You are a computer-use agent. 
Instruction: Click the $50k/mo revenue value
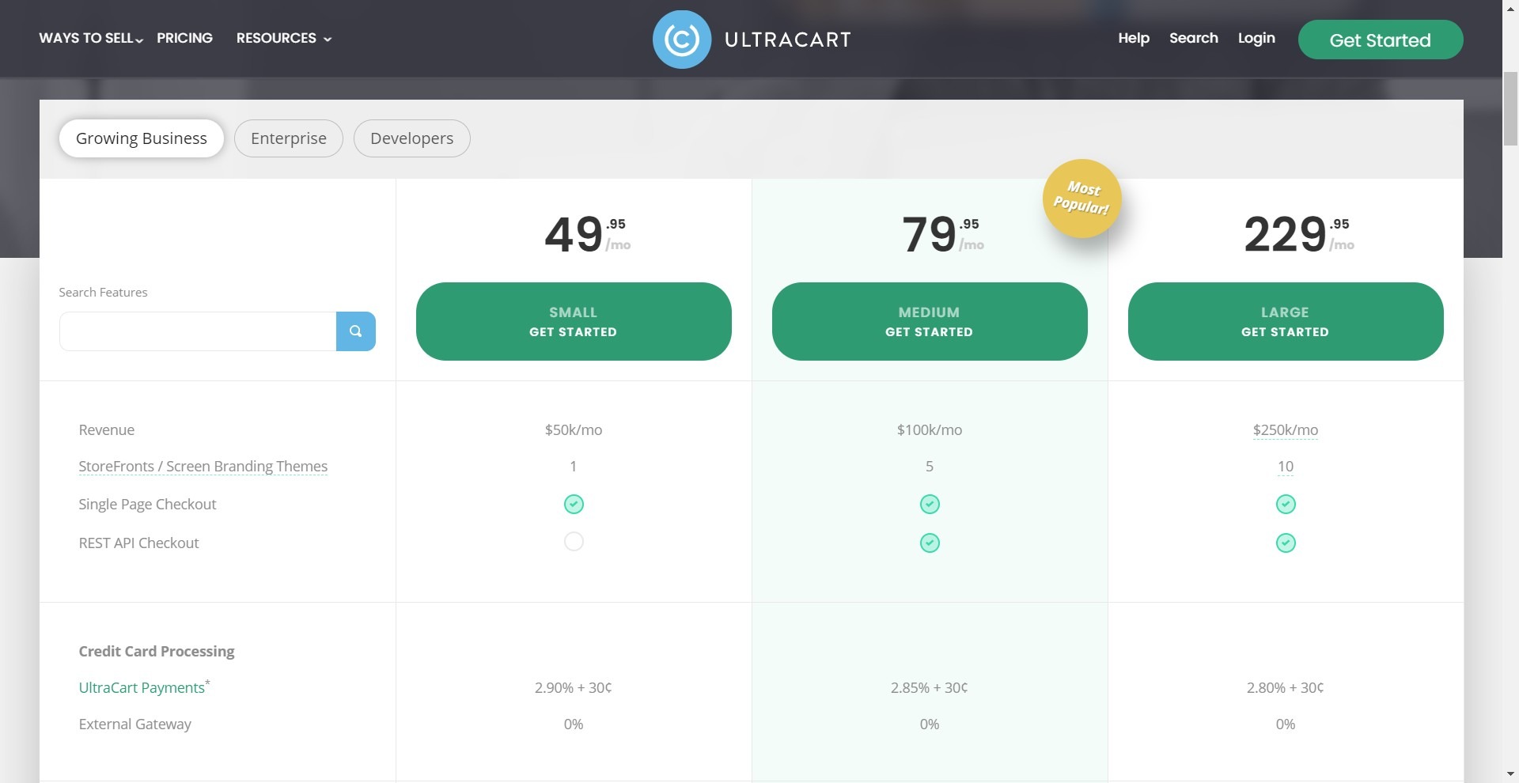(574, 430)
